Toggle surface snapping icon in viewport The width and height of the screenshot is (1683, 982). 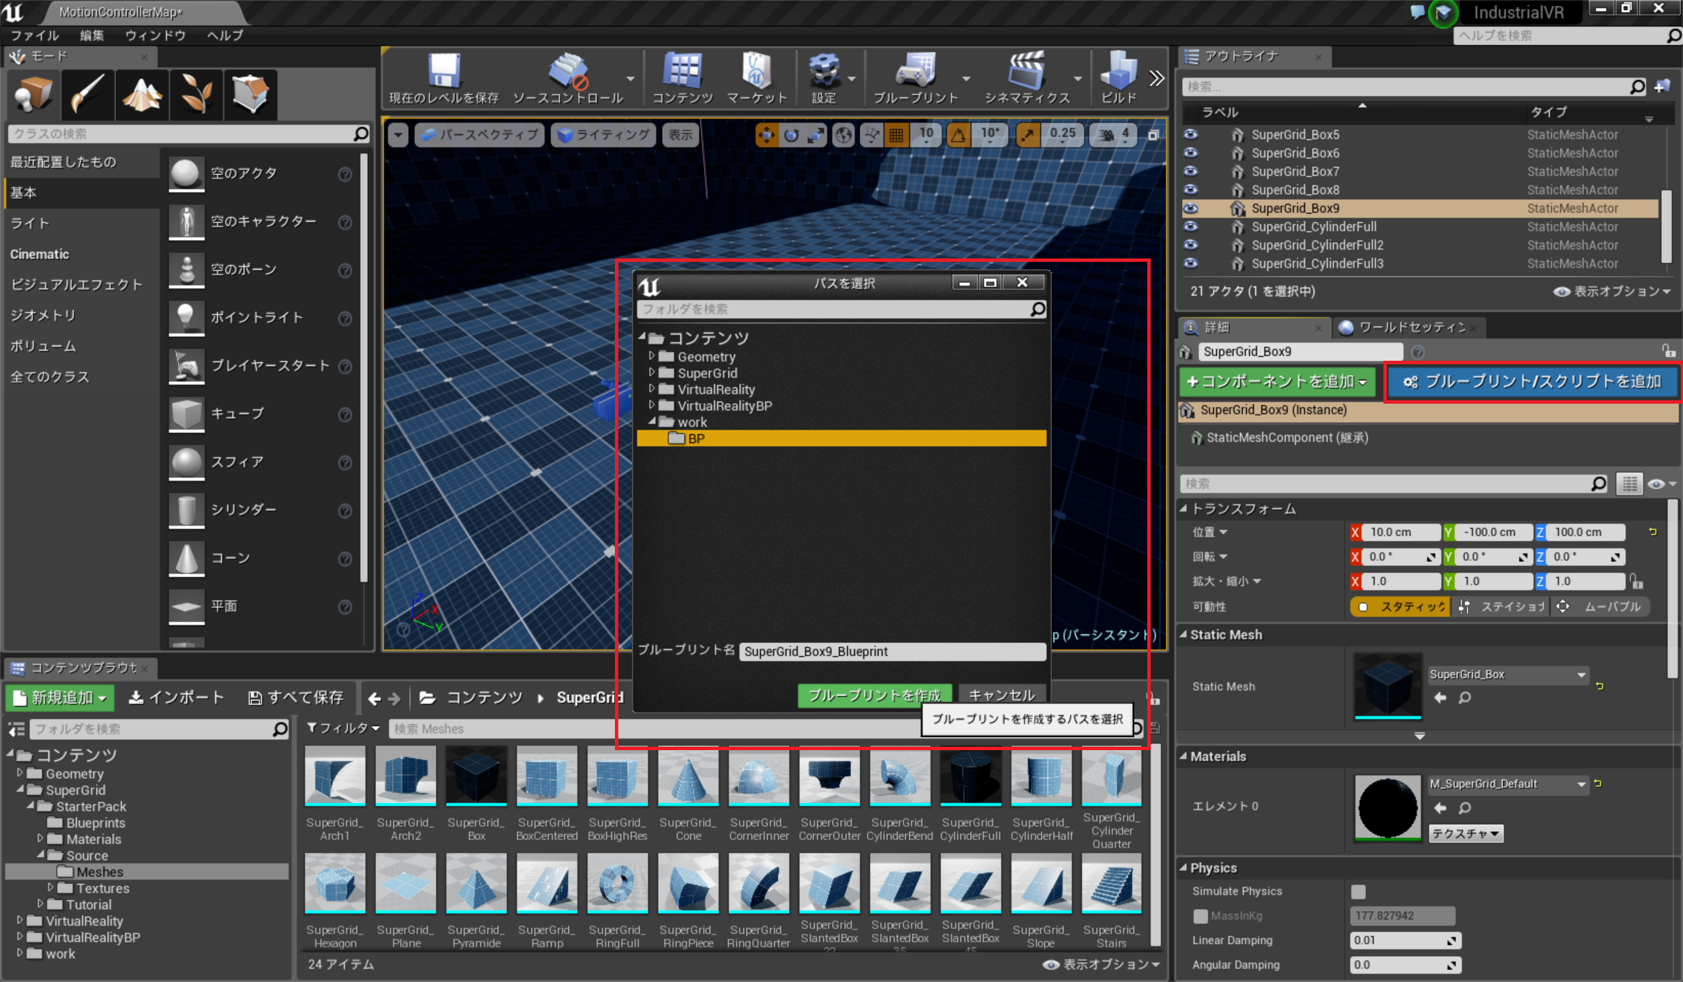(x=872, y=135)
